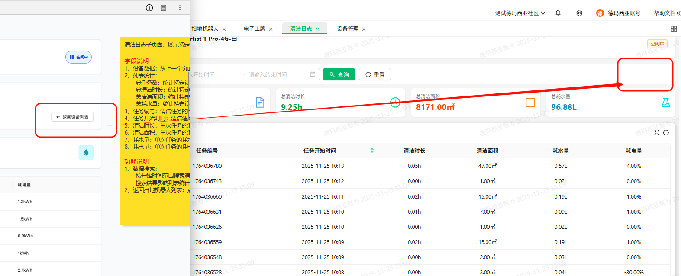
Task: Open the notes document icon in left panel
Action: point(164,8)
